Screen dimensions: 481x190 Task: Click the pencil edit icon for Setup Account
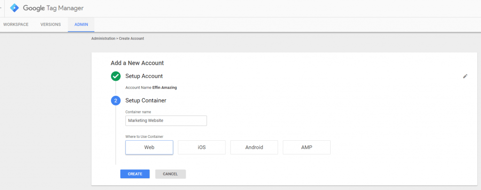pyautogui.click(x=465, y=76)
